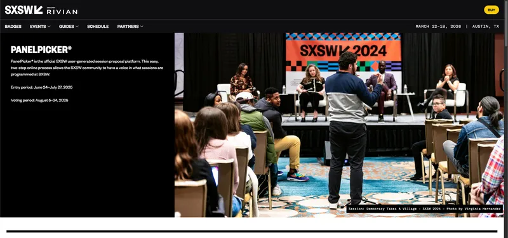The image size is (508, 238).
Task: Go to the BADGES menu item
Action: point(13,27)
